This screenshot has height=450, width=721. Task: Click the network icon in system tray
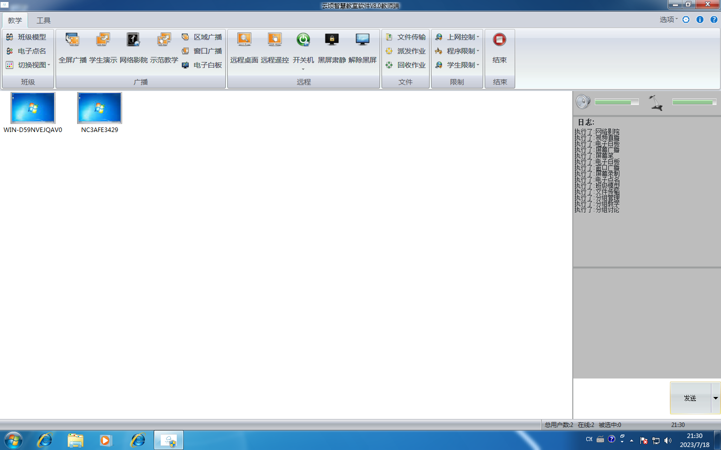(x=656, y=440)
